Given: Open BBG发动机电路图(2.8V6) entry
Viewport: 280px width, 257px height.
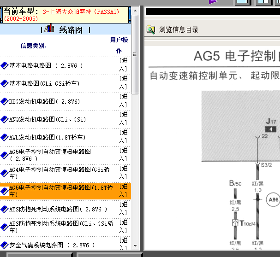Looking at the screenshot, I should (x=44, y=101).
